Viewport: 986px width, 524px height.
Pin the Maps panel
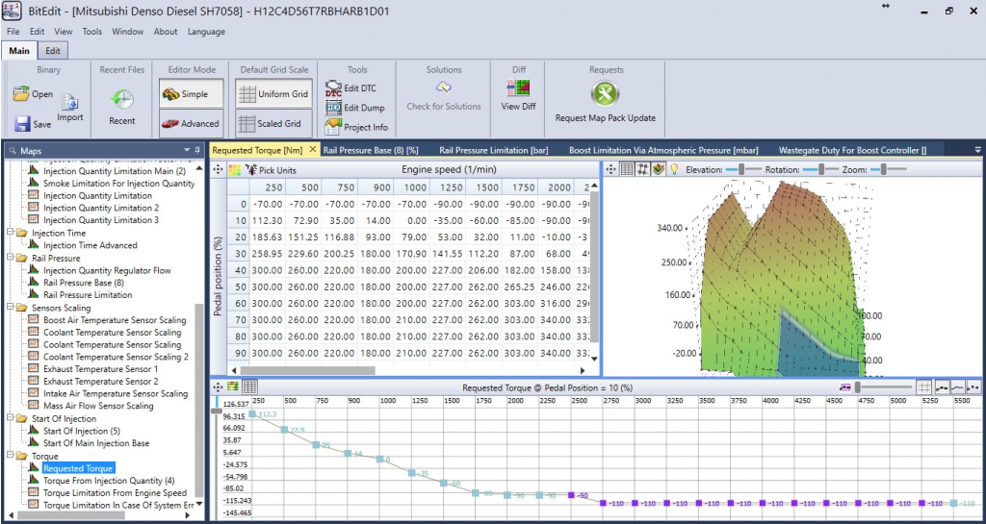[197, 151]
